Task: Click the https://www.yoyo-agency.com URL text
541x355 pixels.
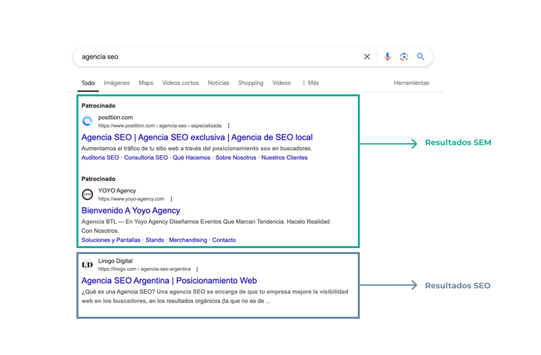Action: pyautogui.click(x=131, y=199)
